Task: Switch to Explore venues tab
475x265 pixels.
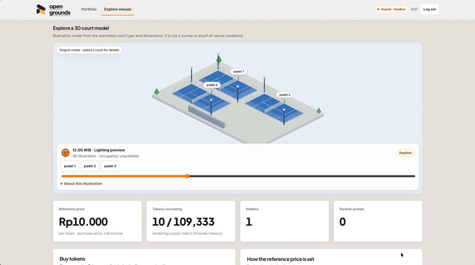Action: click(x=118, y=9)
